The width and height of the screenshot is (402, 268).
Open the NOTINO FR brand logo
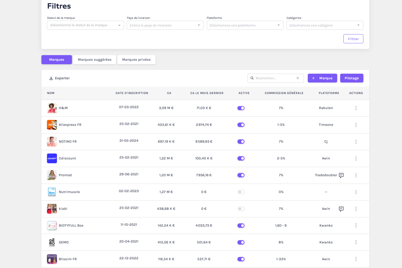pos(52,142)
